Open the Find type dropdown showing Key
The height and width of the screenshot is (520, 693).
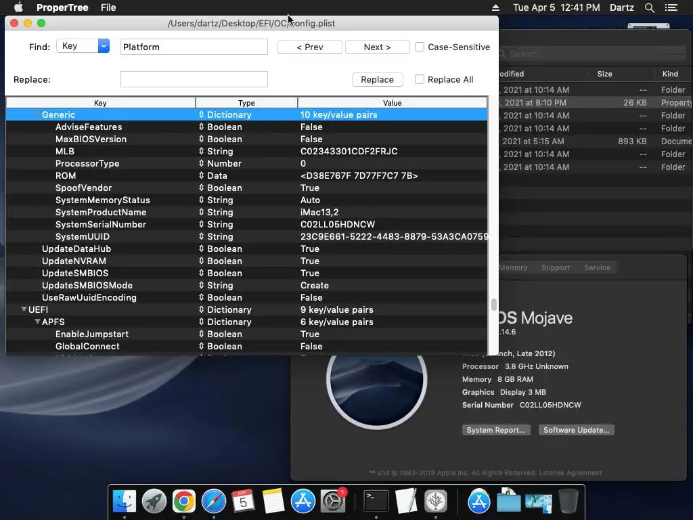pyautogui.click(x=83, y=46)
